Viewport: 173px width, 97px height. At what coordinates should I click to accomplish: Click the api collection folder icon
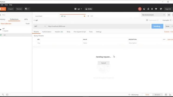click(x=1, y=29)
